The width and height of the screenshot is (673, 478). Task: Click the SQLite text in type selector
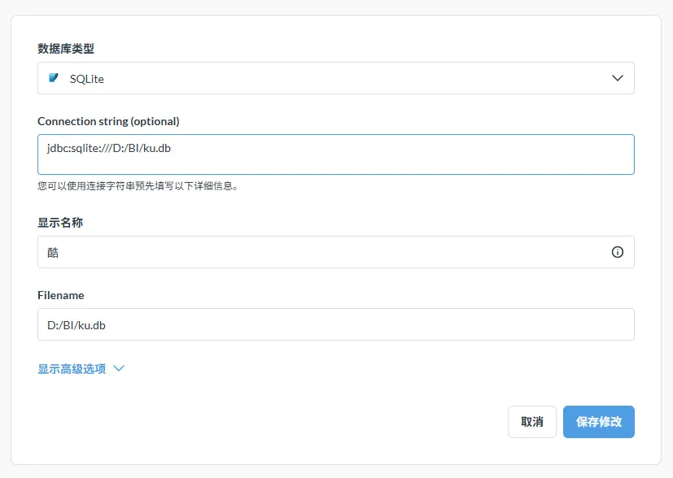click(87, 79)
